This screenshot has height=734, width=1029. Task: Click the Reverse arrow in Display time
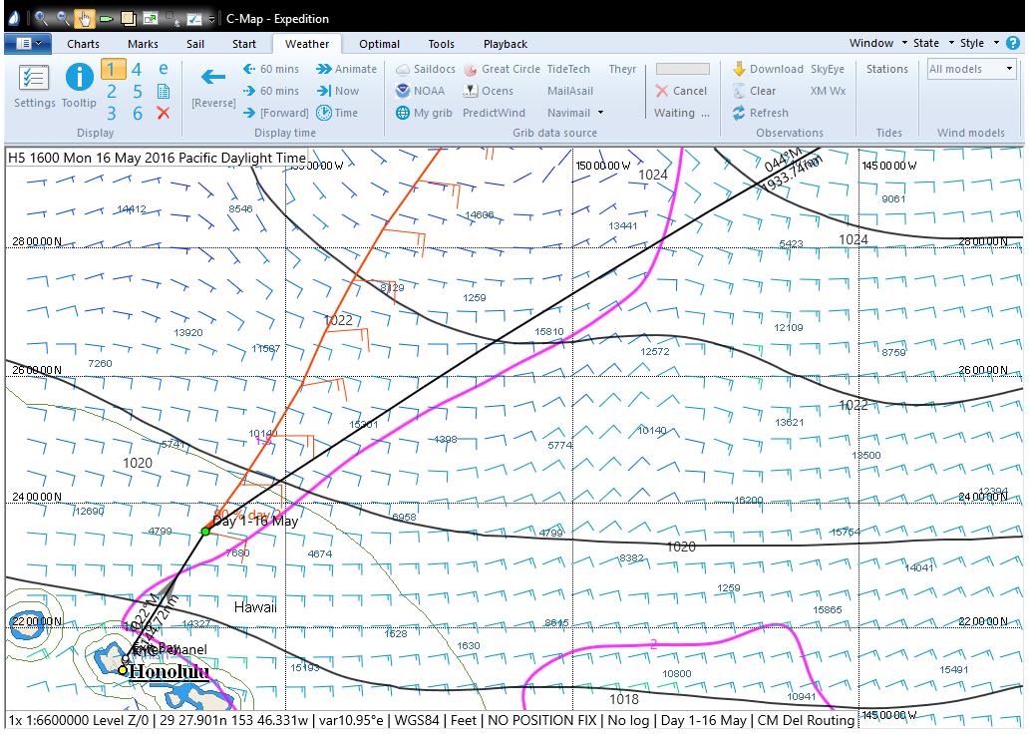tap(213, 78)
